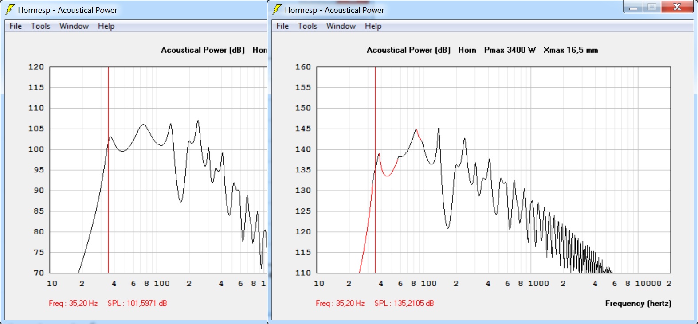Click the 'Horn' label in right chart title

coord(467,50)
